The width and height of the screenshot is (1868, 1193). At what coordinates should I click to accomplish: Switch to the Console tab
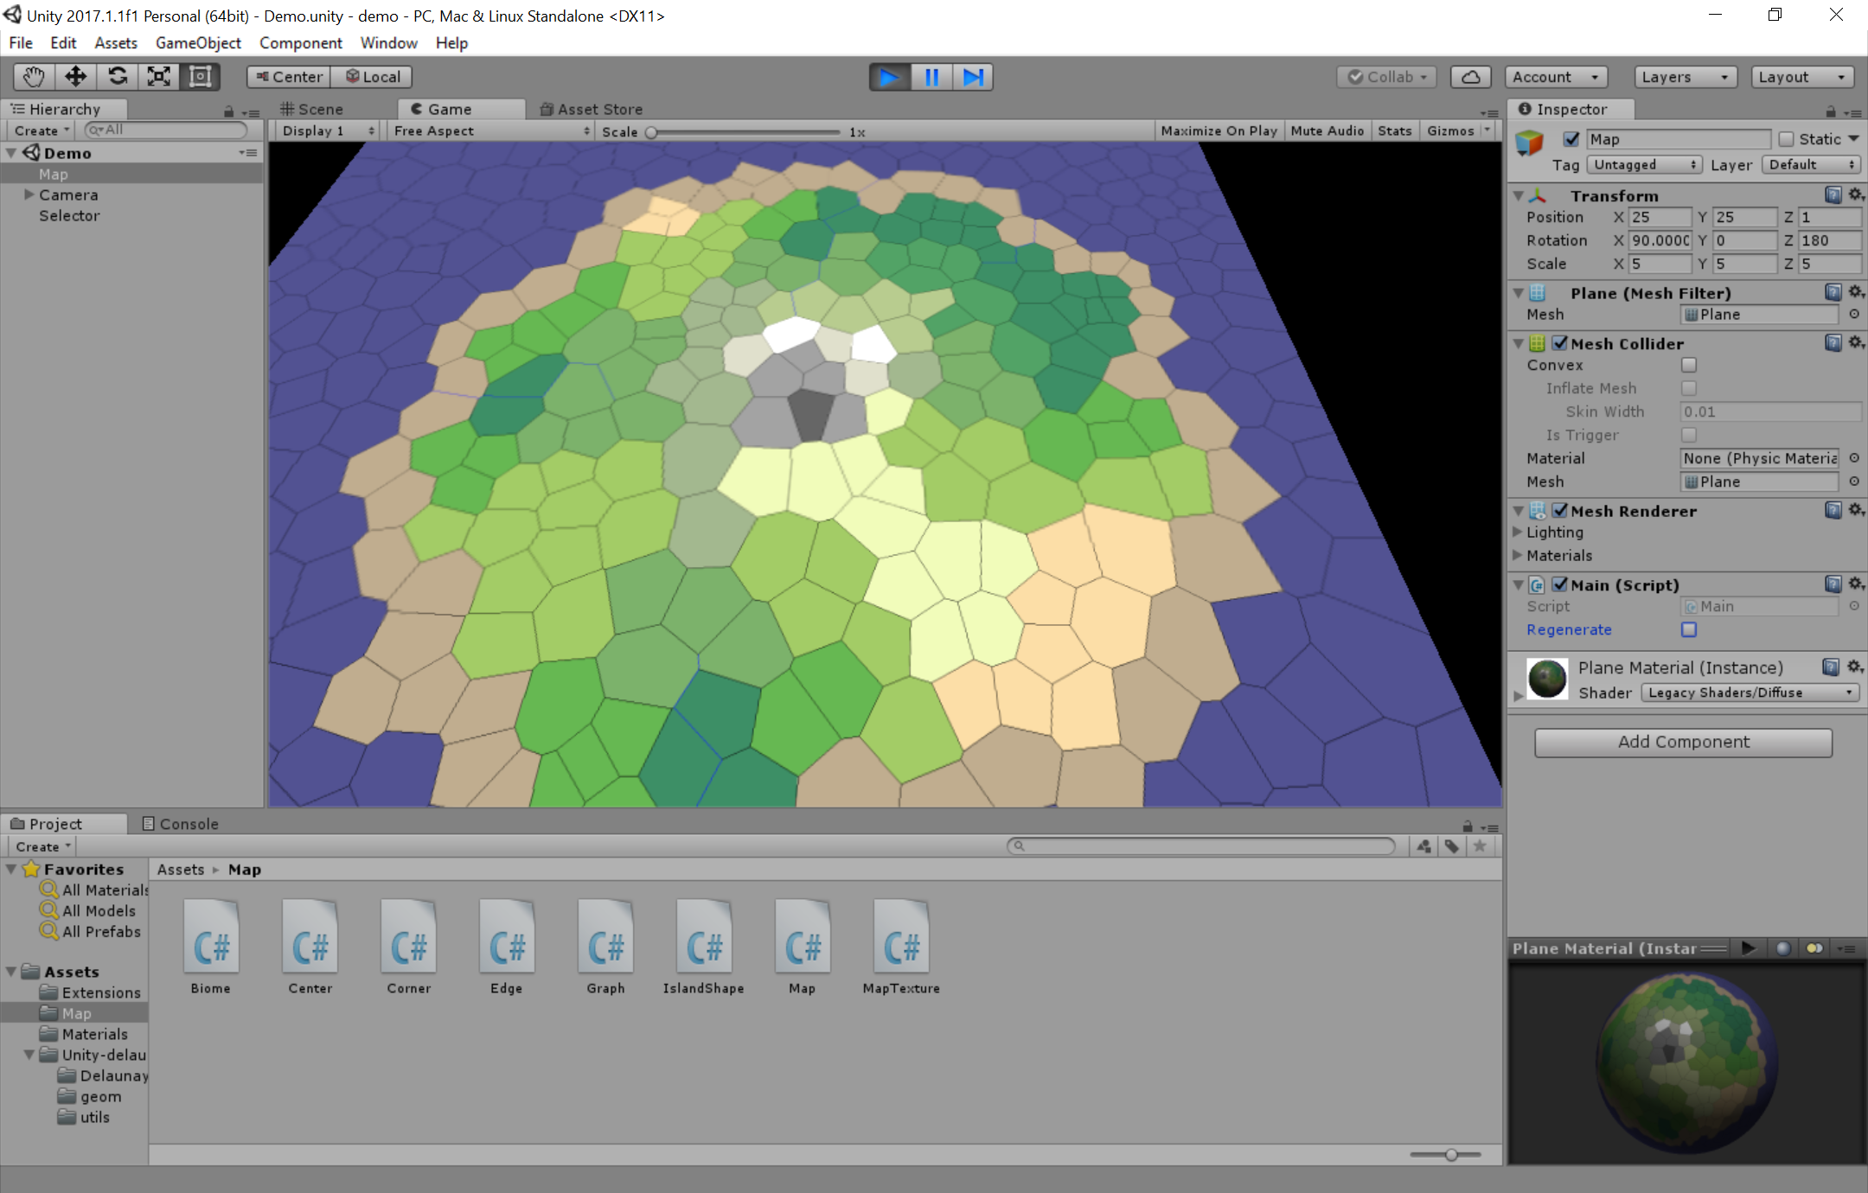pos(181,824)
